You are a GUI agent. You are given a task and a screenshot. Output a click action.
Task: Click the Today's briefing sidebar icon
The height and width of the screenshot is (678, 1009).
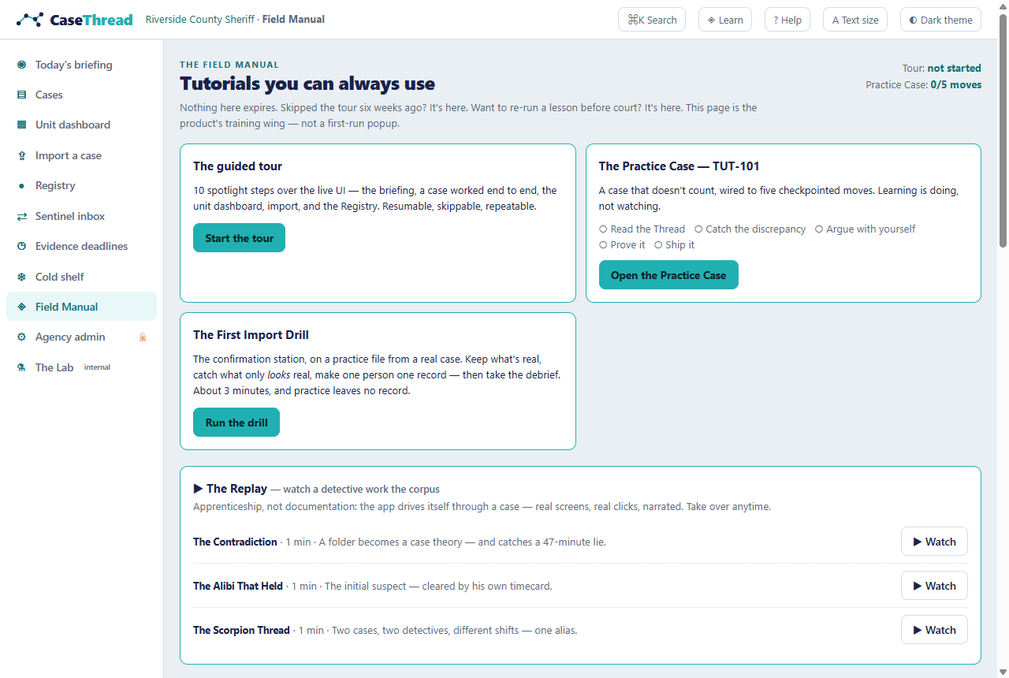(x=21, y=65)
